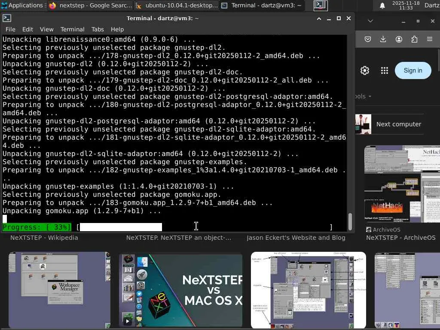Open the NeXTSTEP - Wikipedia result link
The image size is (440, 330).
pyautogui.click(x=44, y=238)
